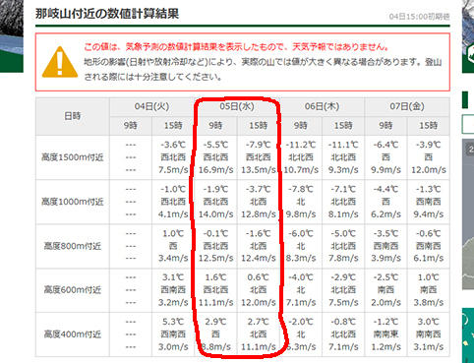Viewport: 474px width, 363px height.
Task: Click the 高度800m付近 row label
Action: (73, 246)
